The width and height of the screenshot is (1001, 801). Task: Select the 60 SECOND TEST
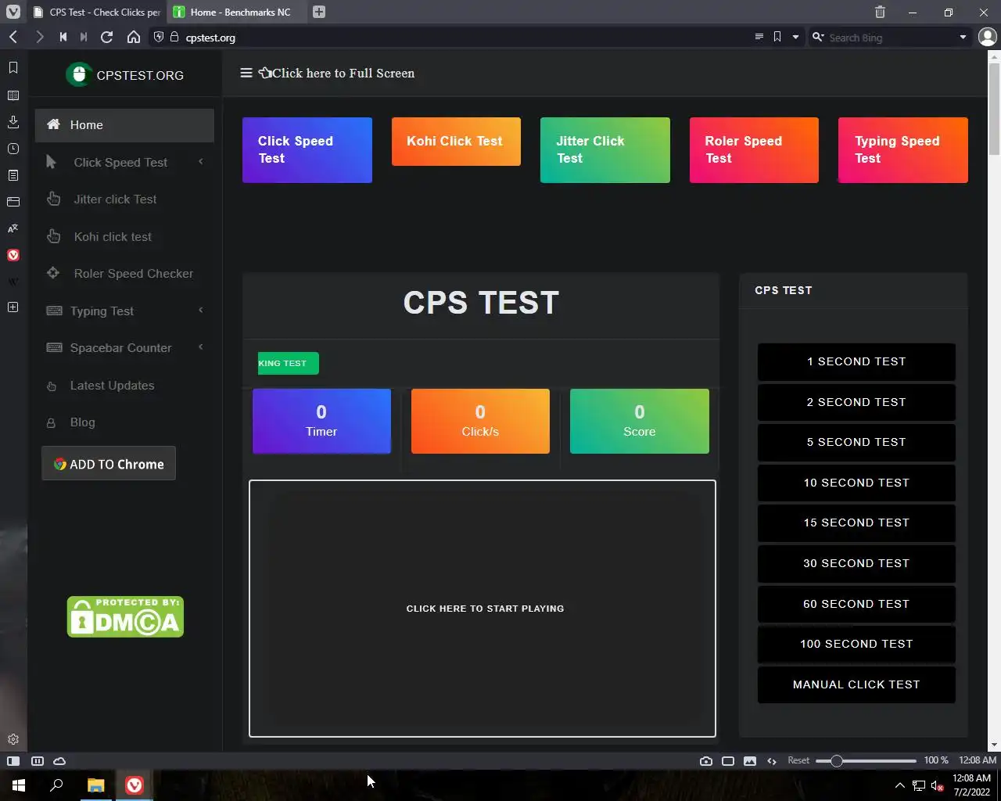(856, 604)
